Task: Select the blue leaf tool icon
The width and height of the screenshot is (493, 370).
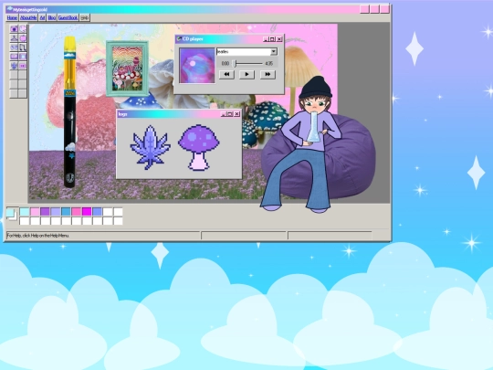Action: pos(14,66)
